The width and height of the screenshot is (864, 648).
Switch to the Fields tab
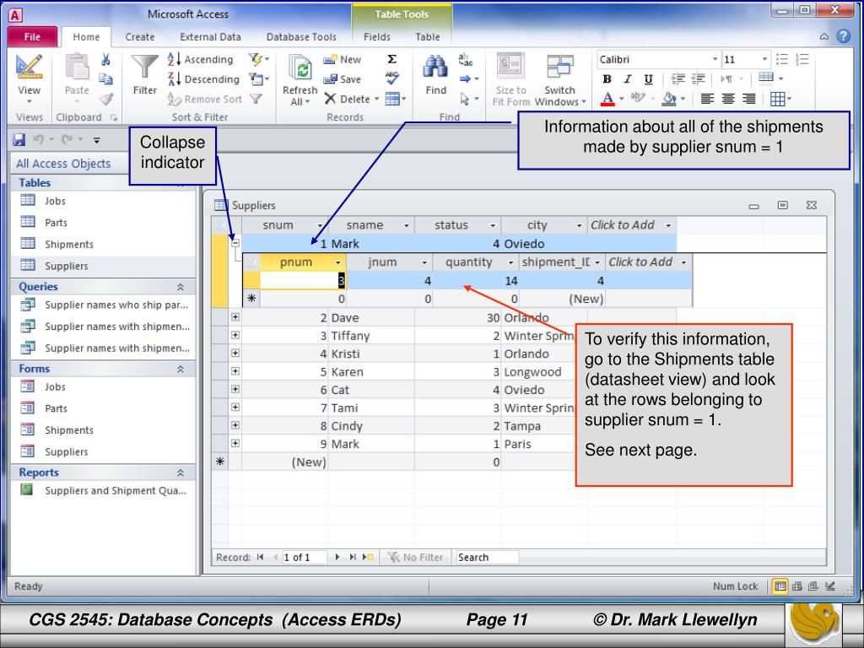(377, 37)
